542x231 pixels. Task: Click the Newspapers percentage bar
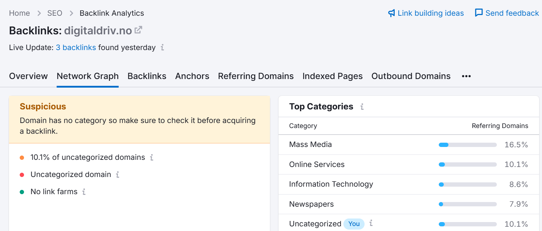tap(468, 204)
